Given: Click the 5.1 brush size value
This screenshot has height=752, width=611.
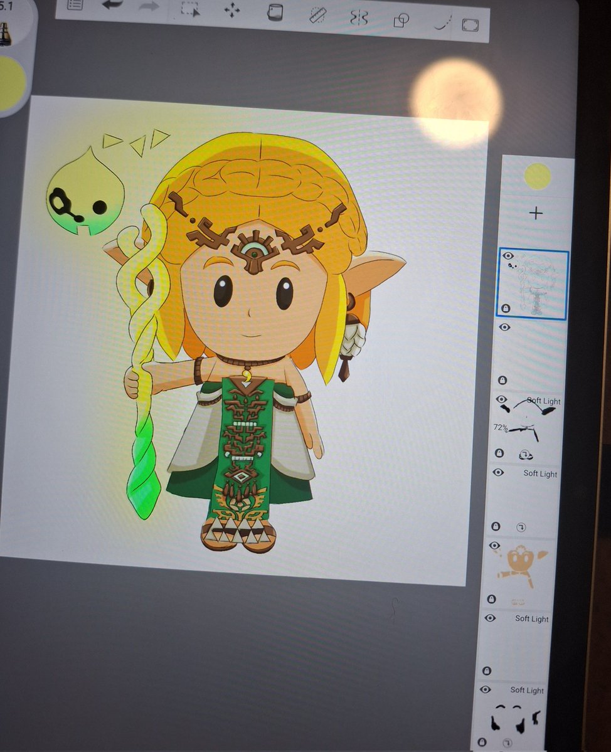Looking at the screenshot, I should tap(6, 6).
